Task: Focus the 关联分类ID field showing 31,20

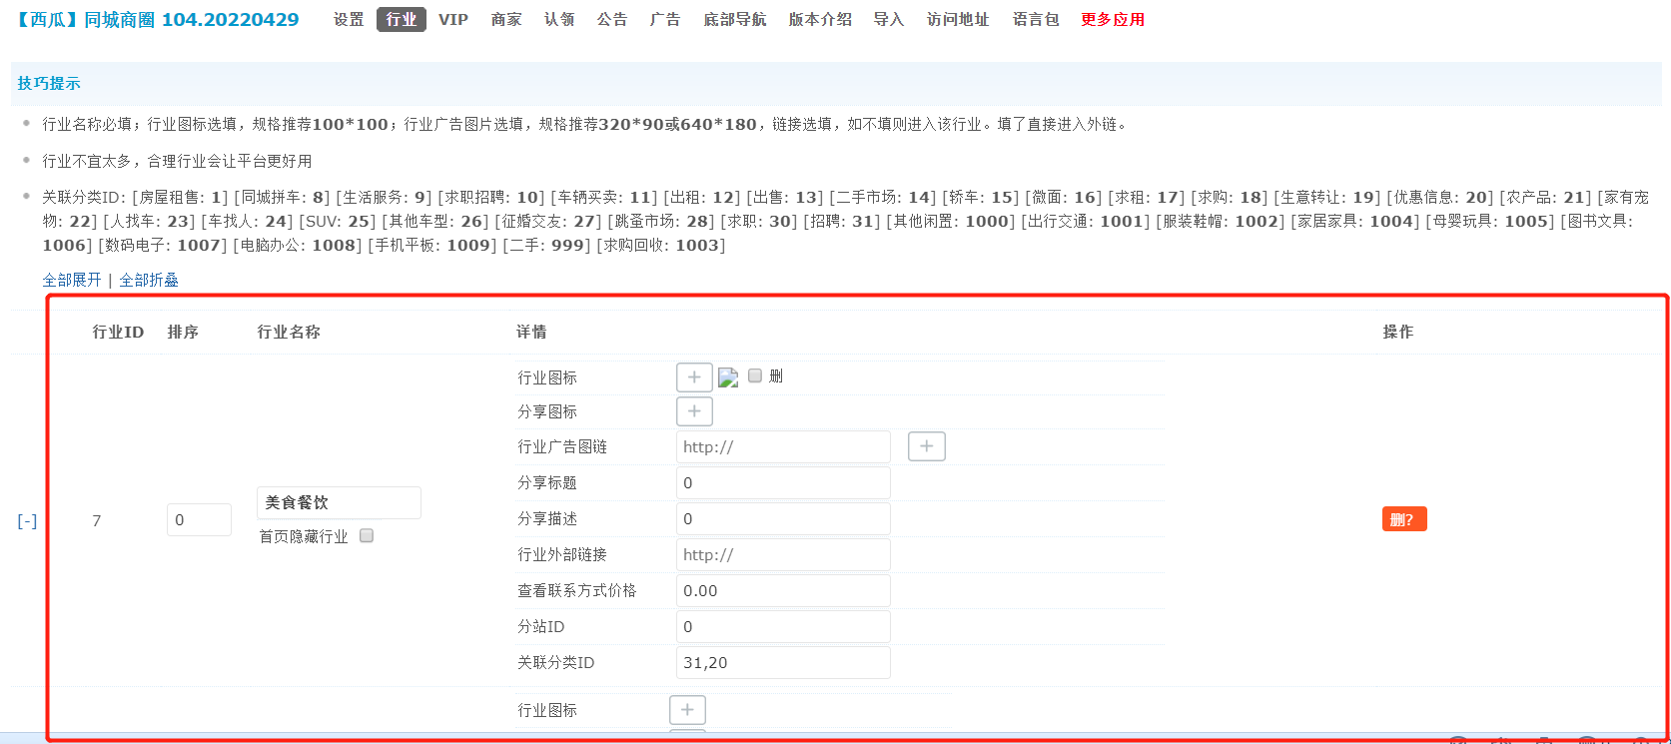Action: point(783,662)
